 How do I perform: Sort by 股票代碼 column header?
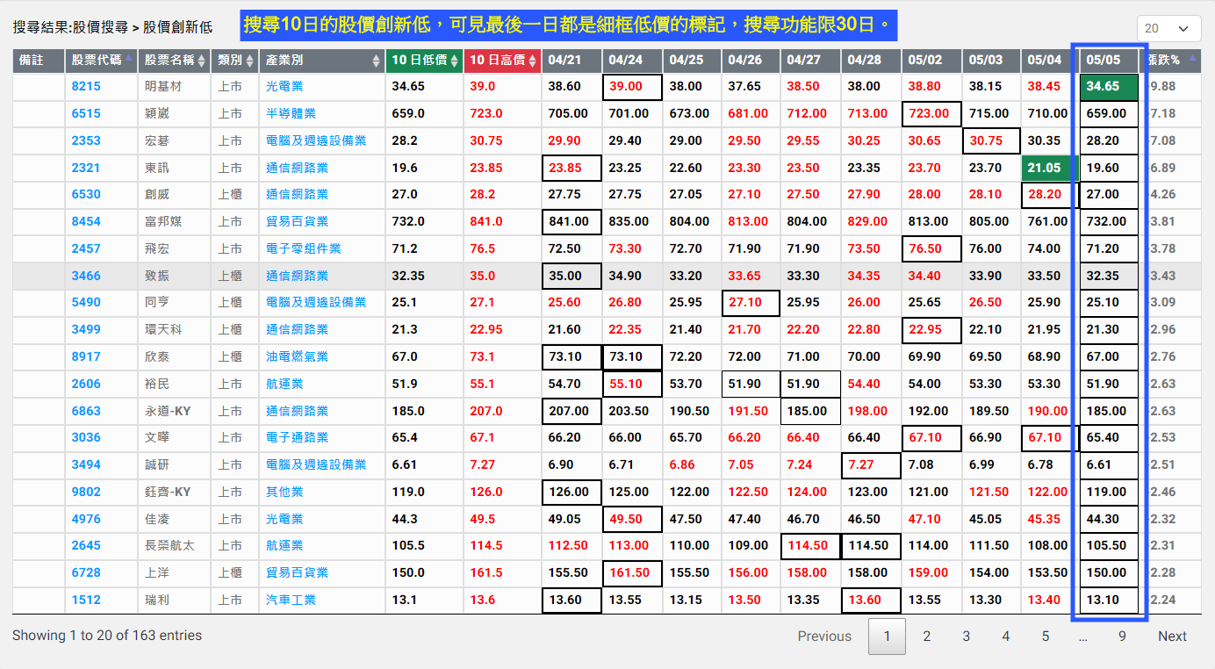102,61
